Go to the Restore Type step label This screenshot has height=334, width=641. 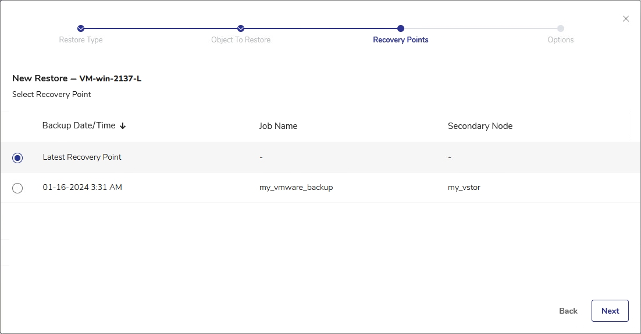tap(81, 40)
